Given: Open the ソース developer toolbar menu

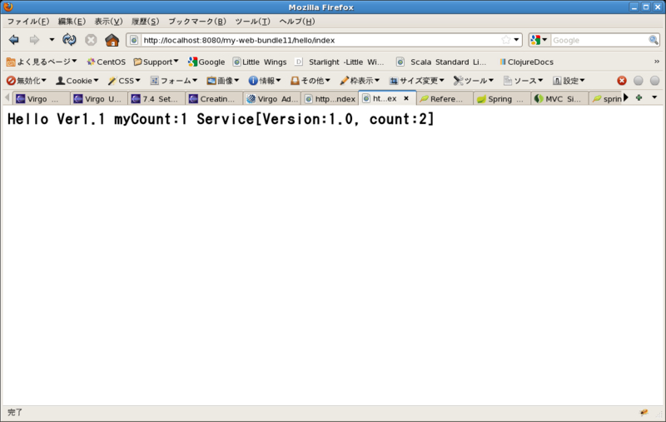Looking at the screenshot, I should point(524,81).
